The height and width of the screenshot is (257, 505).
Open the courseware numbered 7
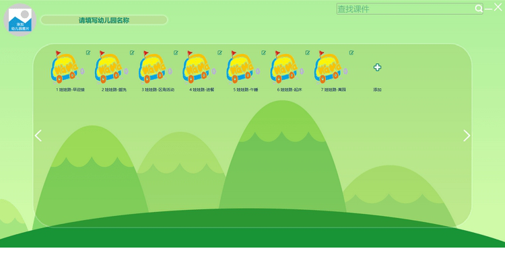pyautogui.click(x=331, y=67)
